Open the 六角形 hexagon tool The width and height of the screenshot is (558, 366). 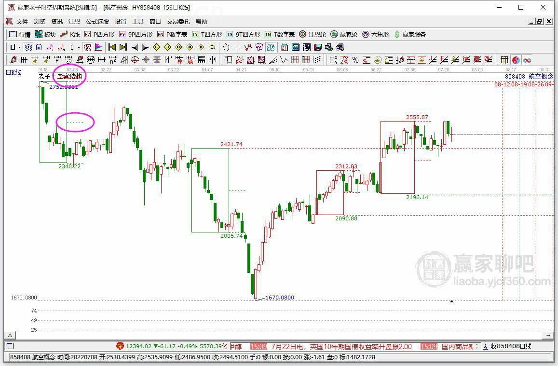pyautogui.click(x=375, y=34)
